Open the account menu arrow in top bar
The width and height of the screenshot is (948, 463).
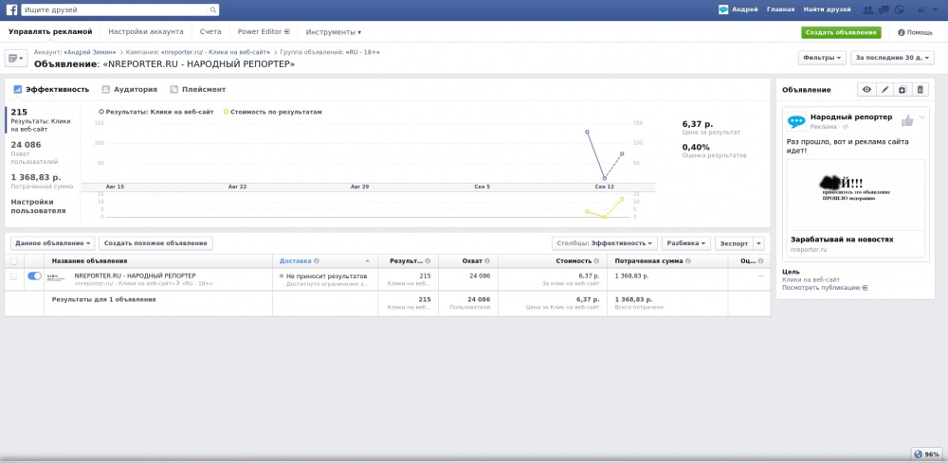938,9
